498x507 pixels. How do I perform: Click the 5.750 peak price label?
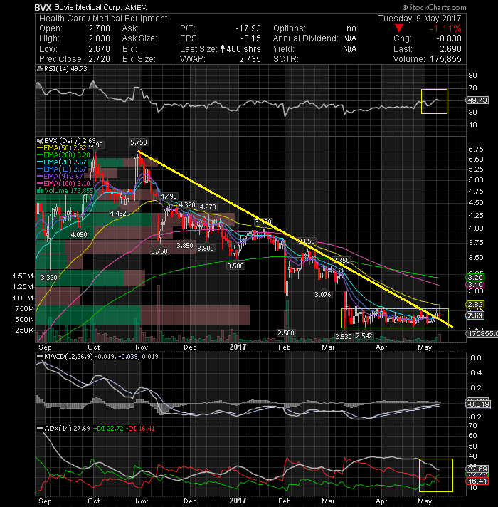[x=139, y=142]
